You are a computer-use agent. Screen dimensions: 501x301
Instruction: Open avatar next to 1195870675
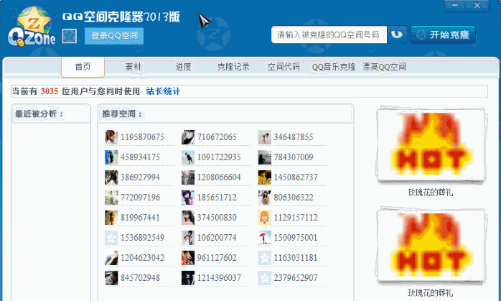coord(111,137)
